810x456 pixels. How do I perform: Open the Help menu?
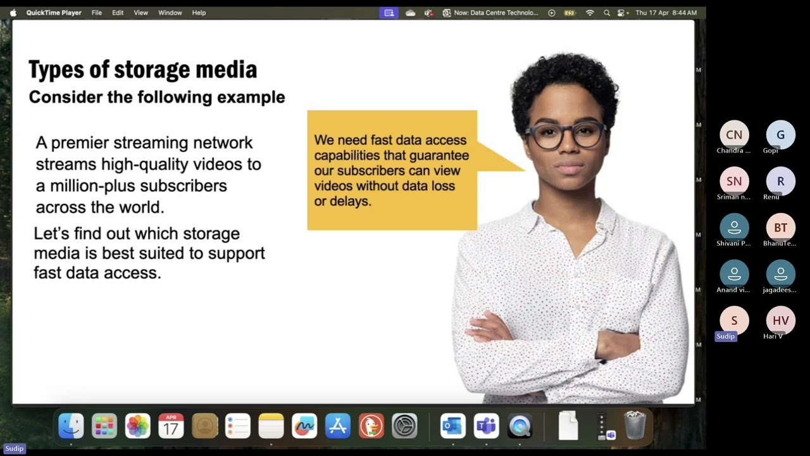[x=199, y=13]
